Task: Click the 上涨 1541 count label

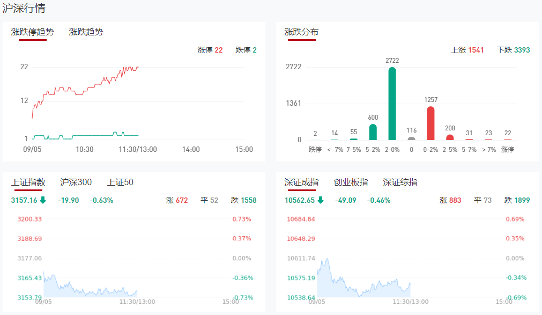Action: [x=467, y=50]
